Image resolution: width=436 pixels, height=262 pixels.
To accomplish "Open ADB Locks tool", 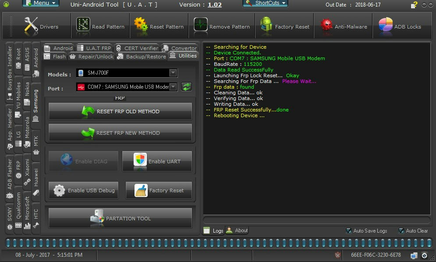I will (400, 25).
